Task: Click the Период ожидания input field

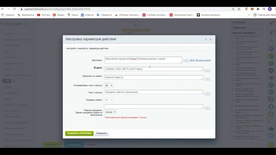Action: click(154, 106)
